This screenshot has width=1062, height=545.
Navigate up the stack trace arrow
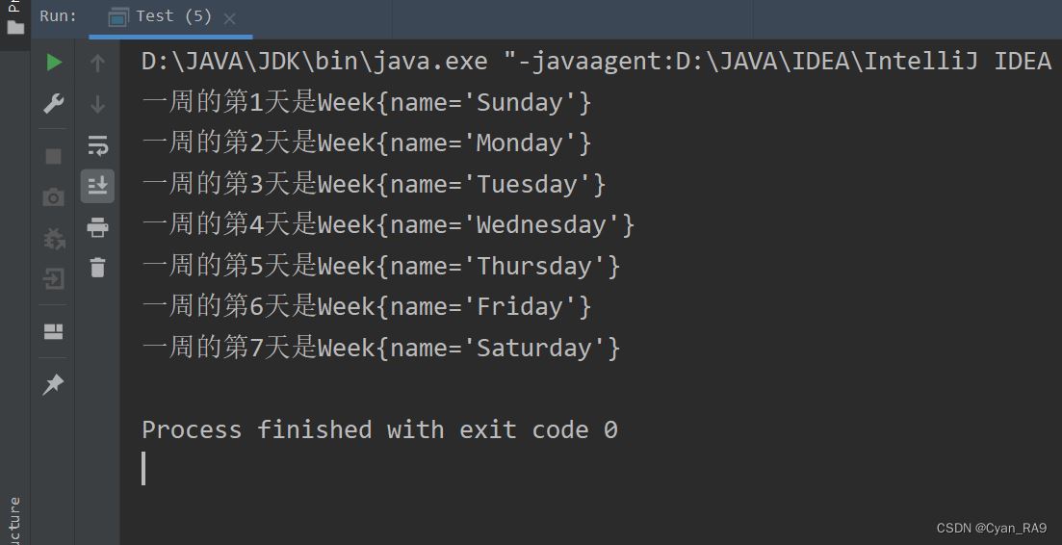point(97,63)
